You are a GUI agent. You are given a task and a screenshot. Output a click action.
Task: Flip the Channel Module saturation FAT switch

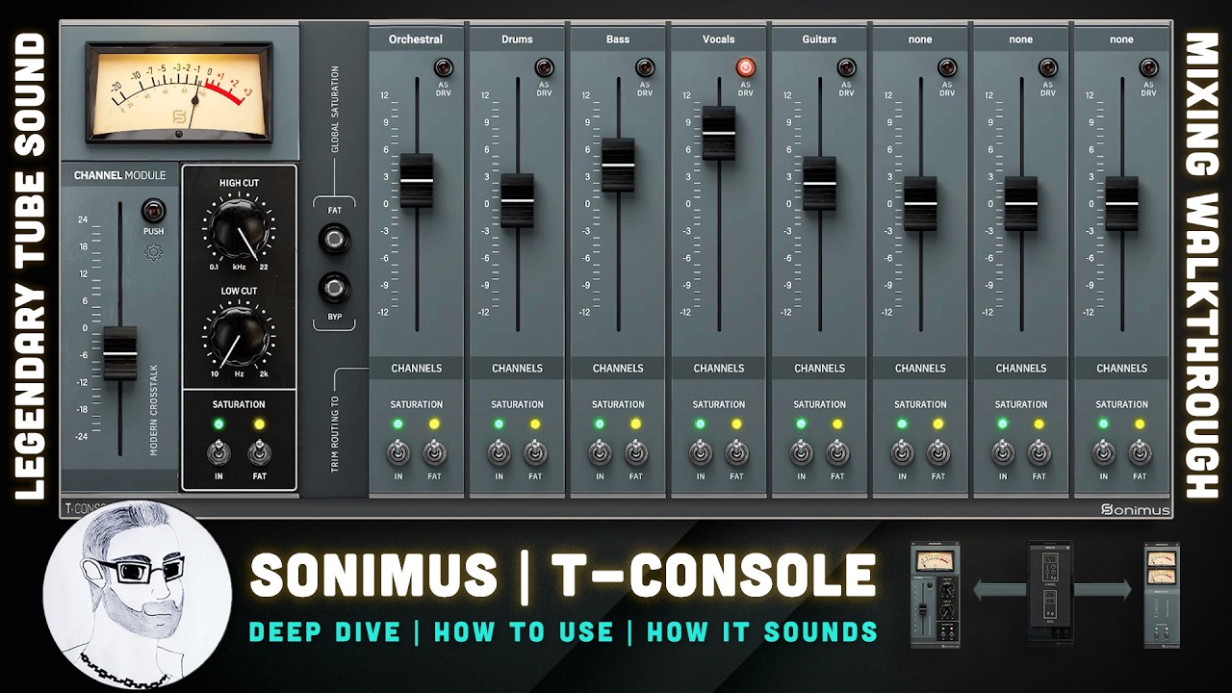[x=259, y=451]
